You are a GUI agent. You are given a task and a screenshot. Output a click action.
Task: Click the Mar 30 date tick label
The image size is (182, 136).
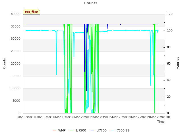(x=165, y=117)
